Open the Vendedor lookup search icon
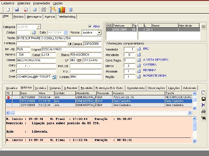The width and height of the screenshot is (209, 156). pyautogui.click(x=139, y=49)
